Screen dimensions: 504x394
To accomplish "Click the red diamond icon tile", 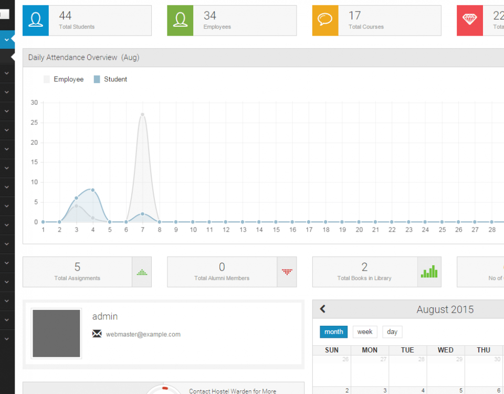I will click(470, 20).
